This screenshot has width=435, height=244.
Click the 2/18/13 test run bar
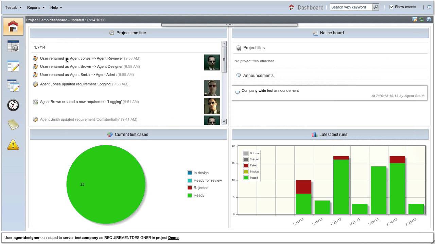397,185
